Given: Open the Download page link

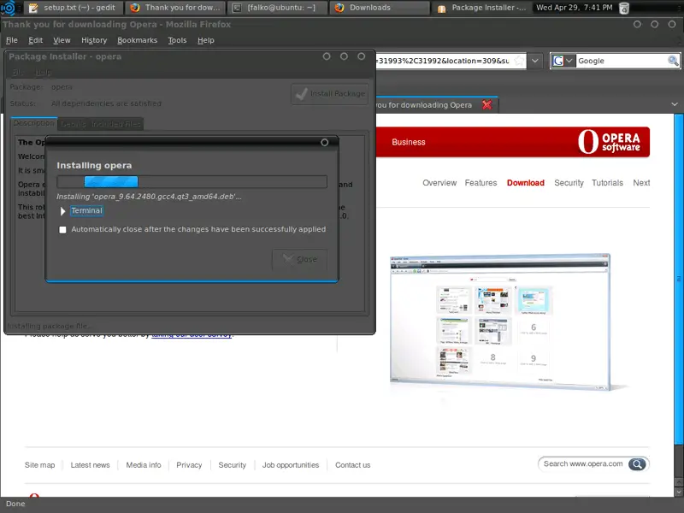Looking at the screenshot, I should [525, 183].
